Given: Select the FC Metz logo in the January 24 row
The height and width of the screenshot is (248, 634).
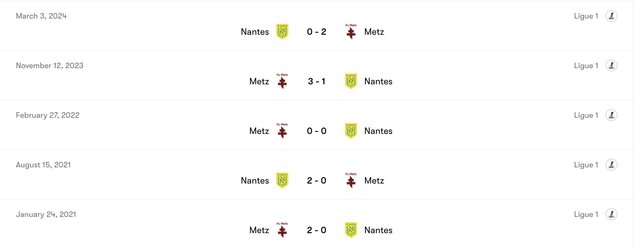Looking at the screenshot, I should click(283, 230).
